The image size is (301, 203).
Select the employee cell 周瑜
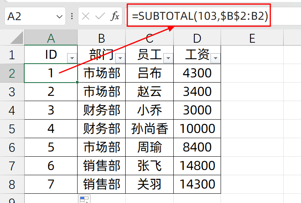point(149,147)
